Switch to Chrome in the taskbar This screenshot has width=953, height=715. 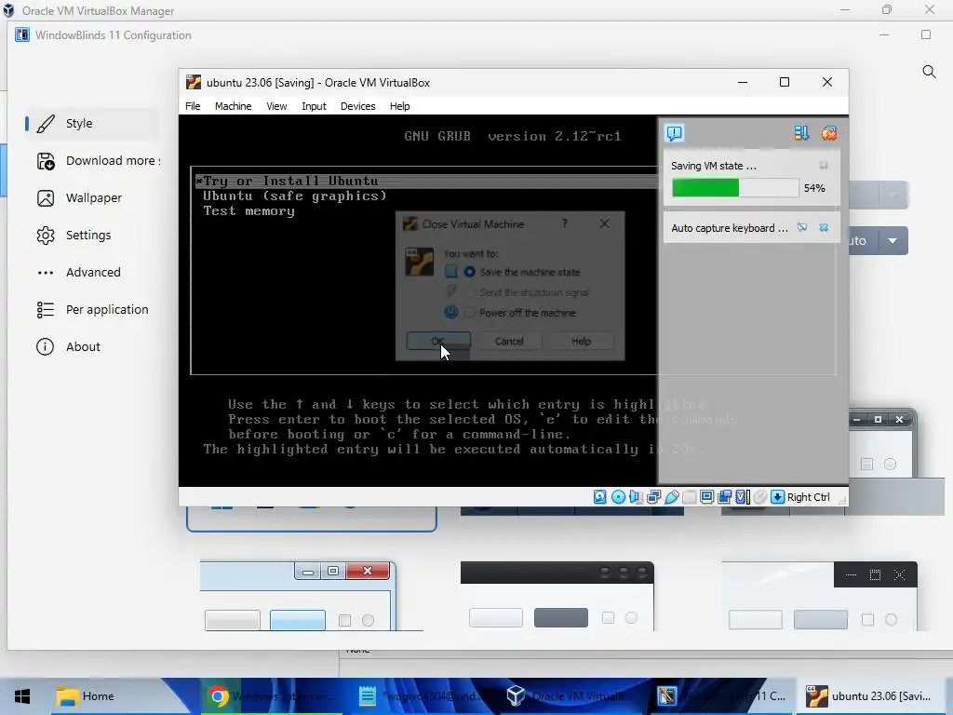pos(270,696)
